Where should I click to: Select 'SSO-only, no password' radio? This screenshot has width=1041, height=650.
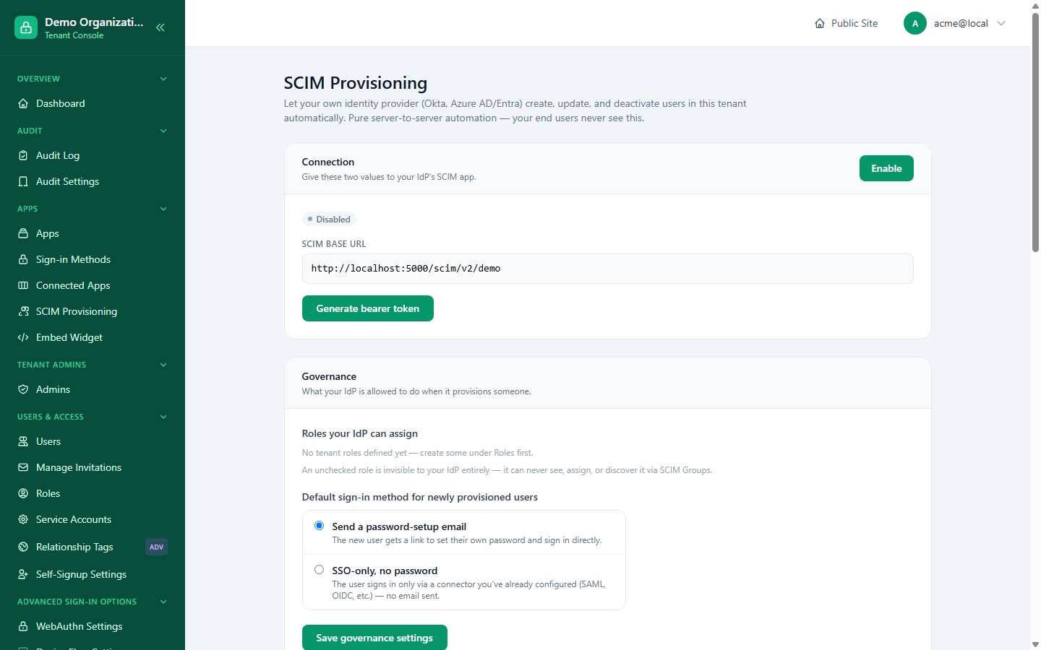click(319, 569)
